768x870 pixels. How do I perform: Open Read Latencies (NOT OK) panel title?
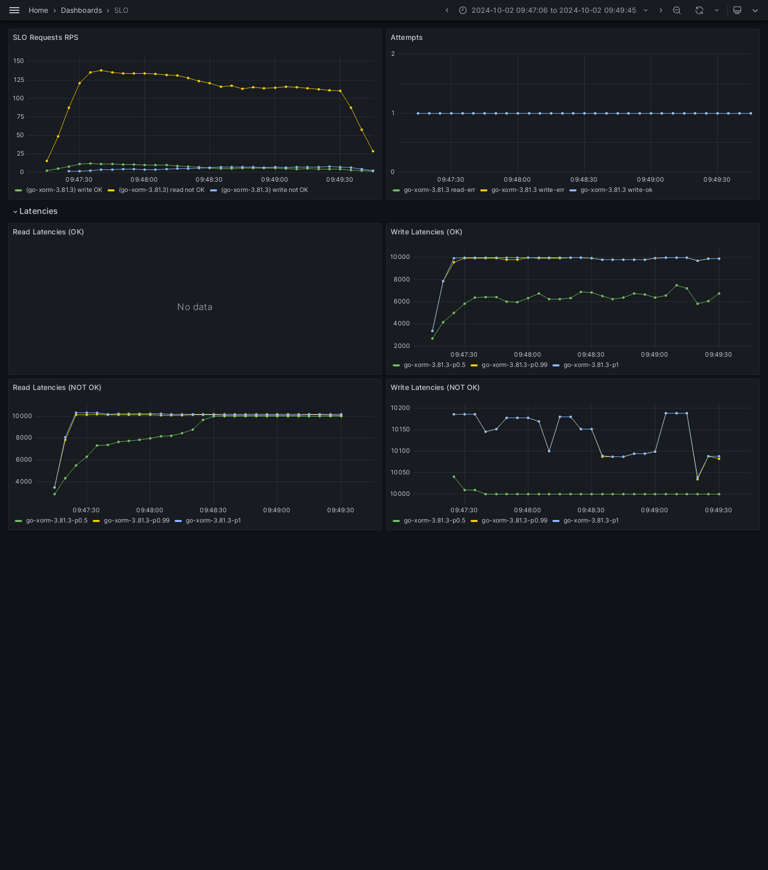pyautogui.click(x=57, y=387)
